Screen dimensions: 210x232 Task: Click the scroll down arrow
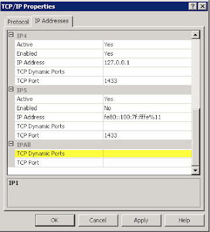[x=196, y=170]
